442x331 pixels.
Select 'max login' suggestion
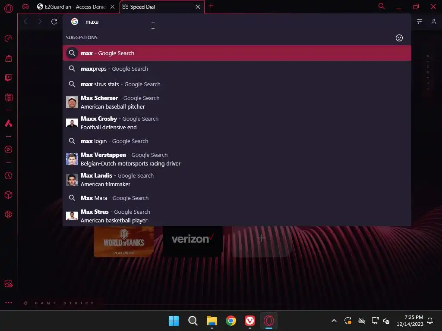(x=237, y=141)
